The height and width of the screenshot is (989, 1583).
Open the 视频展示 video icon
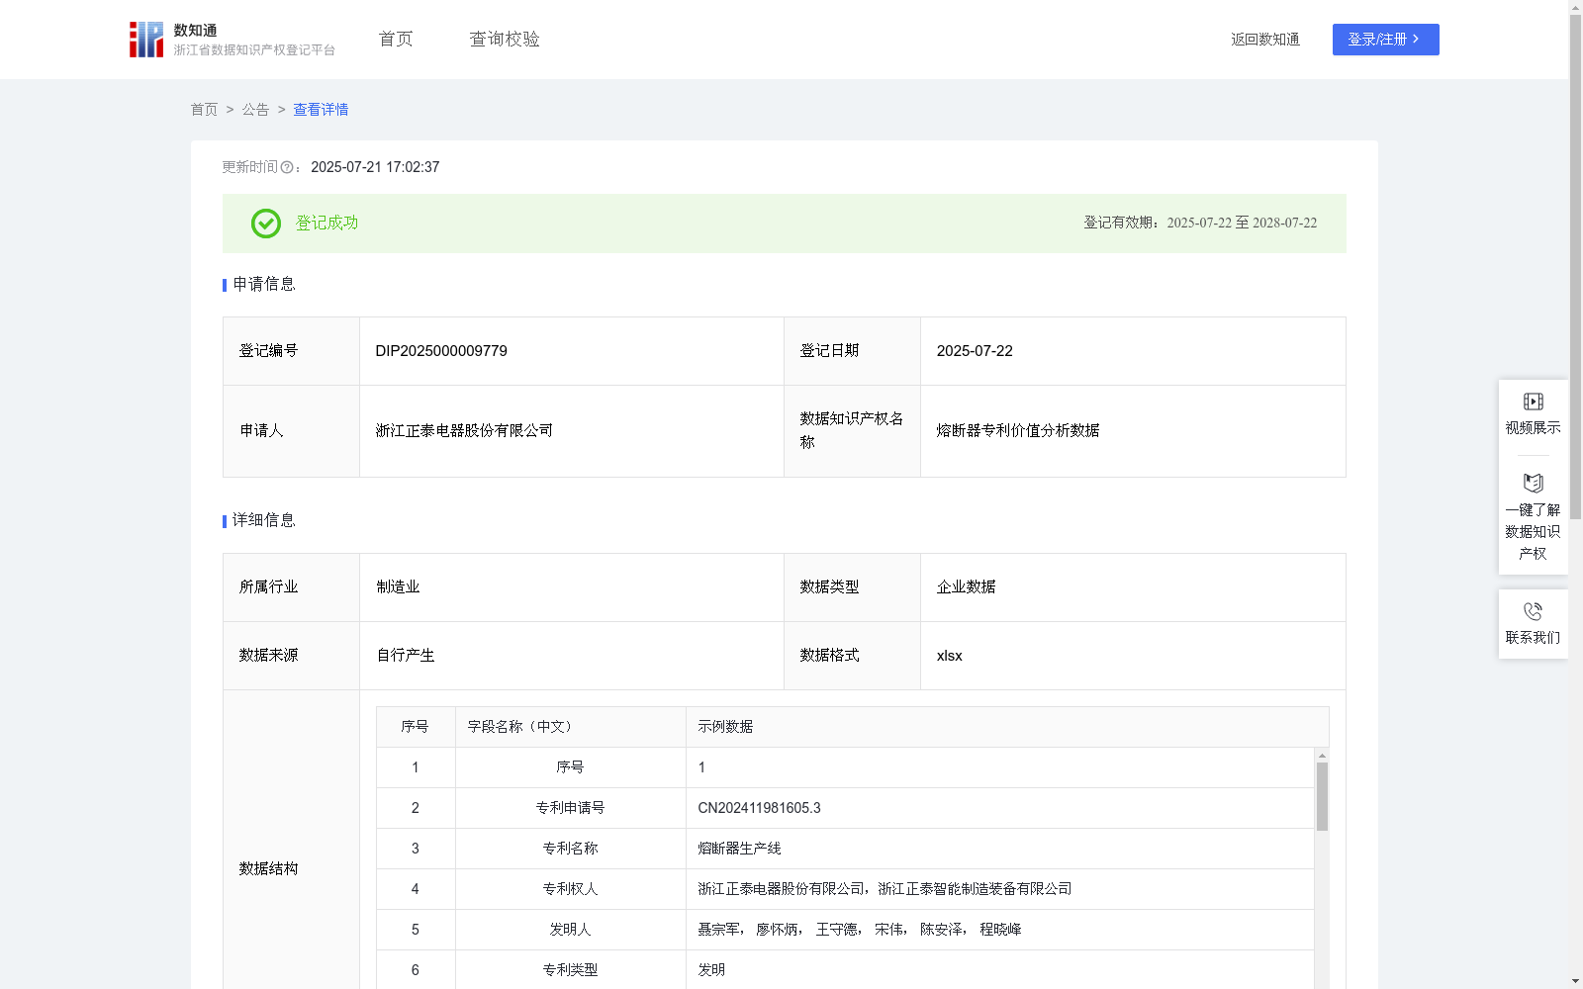point(1533,402)
